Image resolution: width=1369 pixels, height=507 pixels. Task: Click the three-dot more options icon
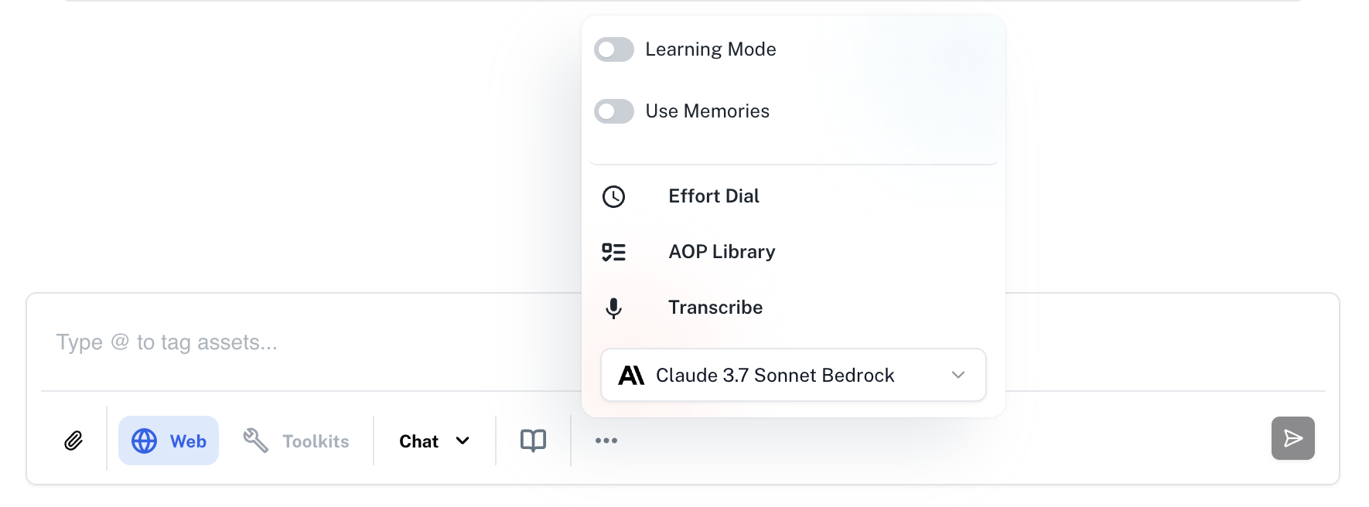pos(606,441)
